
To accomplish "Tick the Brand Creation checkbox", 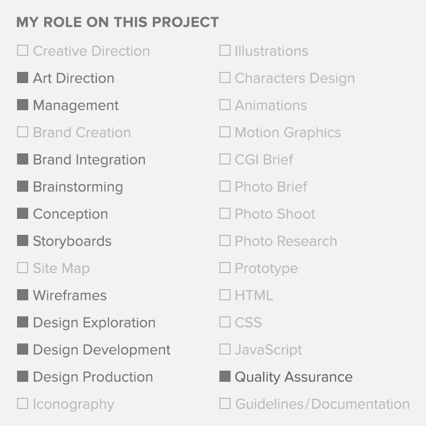I will click(x=22, y=132).
